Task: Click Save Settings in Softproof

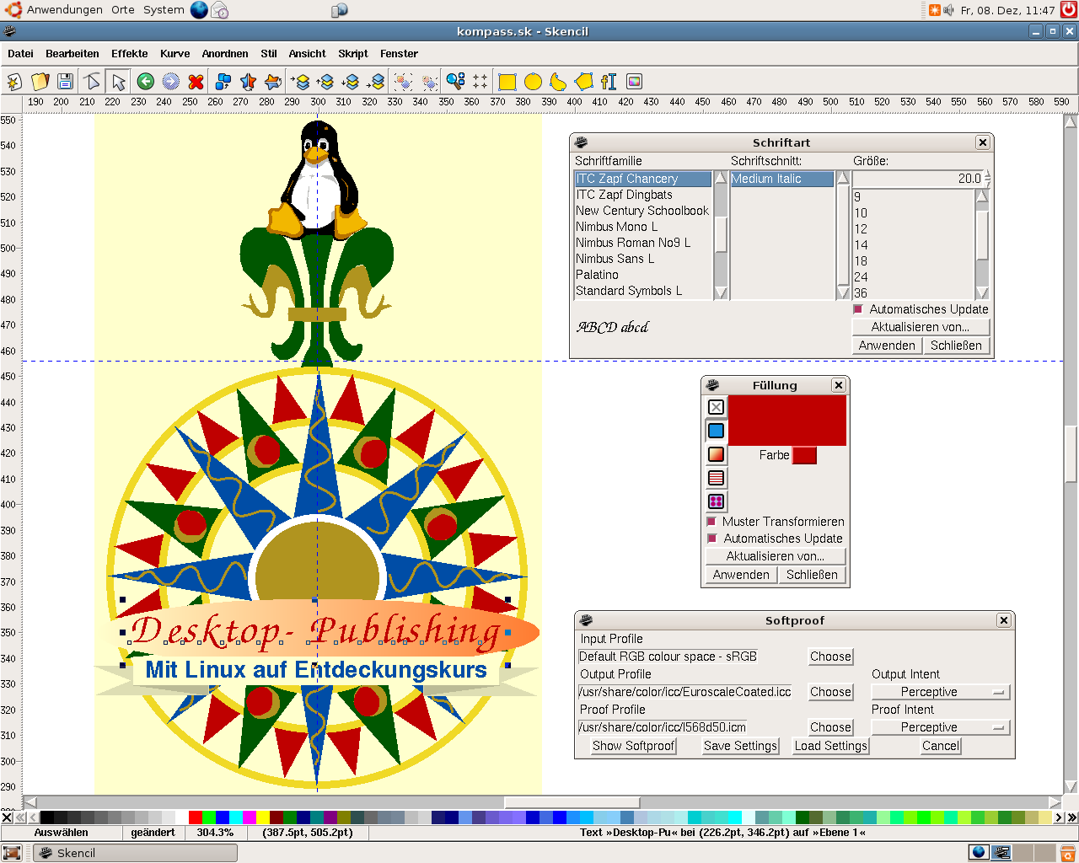Action: coord(740,746)
